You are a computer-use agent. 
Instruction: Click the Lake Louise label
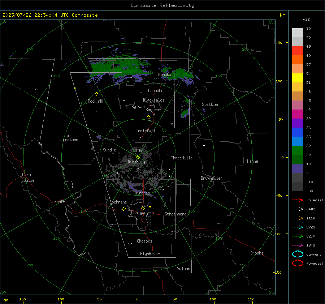(28, 177)
